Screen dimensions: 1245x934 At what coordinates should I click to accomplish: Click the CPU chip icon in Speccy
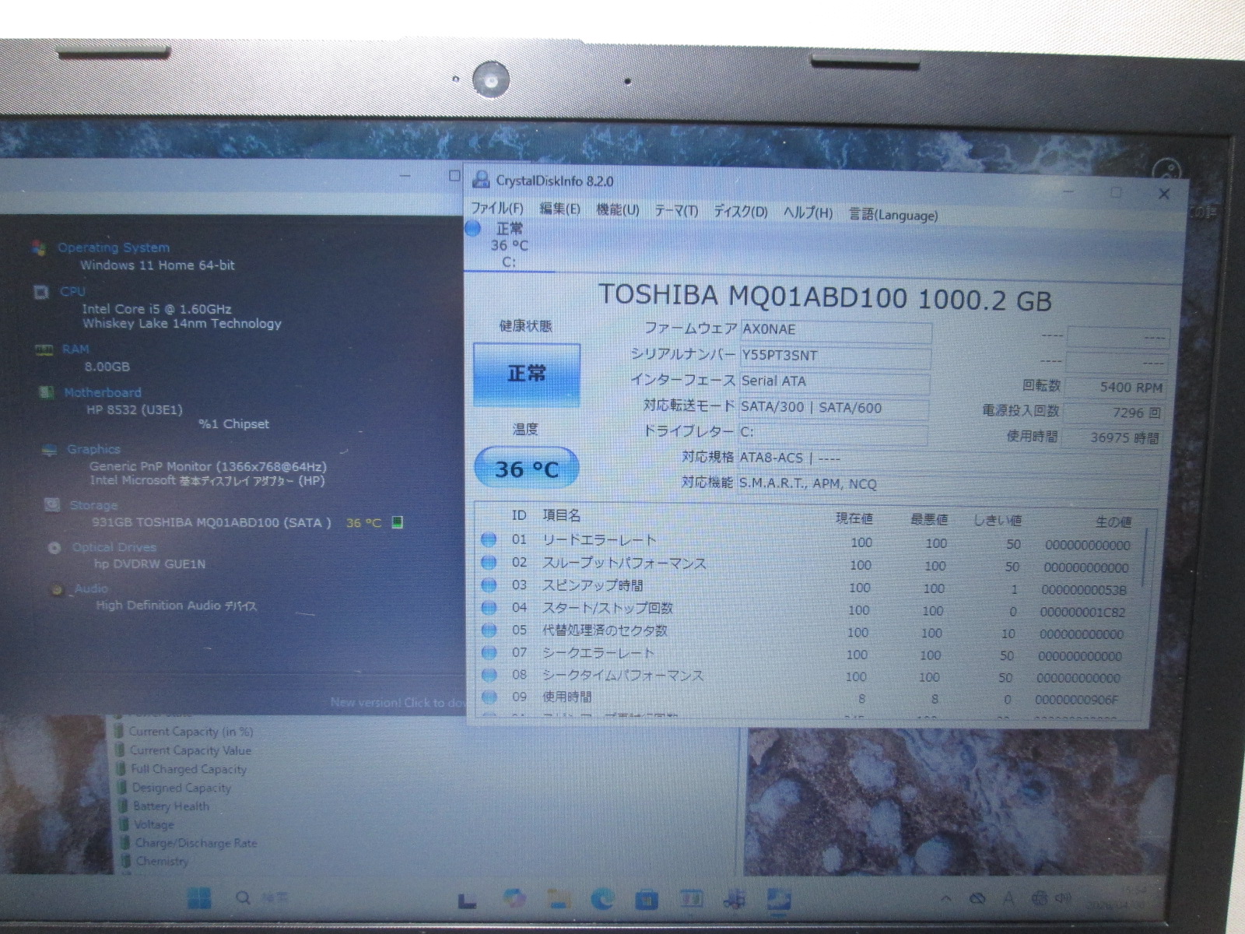[41, 292]
